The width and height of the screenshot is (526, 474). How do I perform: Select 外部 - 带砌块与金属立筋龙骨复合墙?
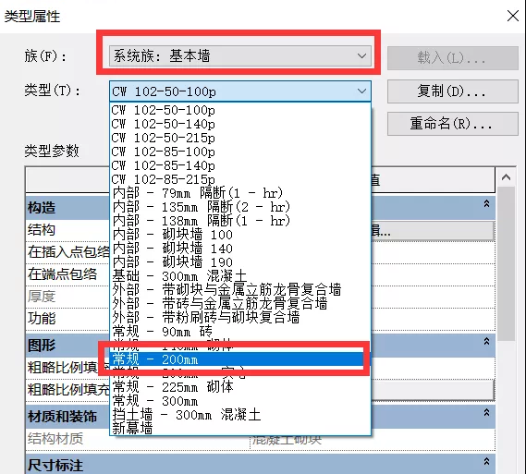pyautogui.click(x=240, y=289)
